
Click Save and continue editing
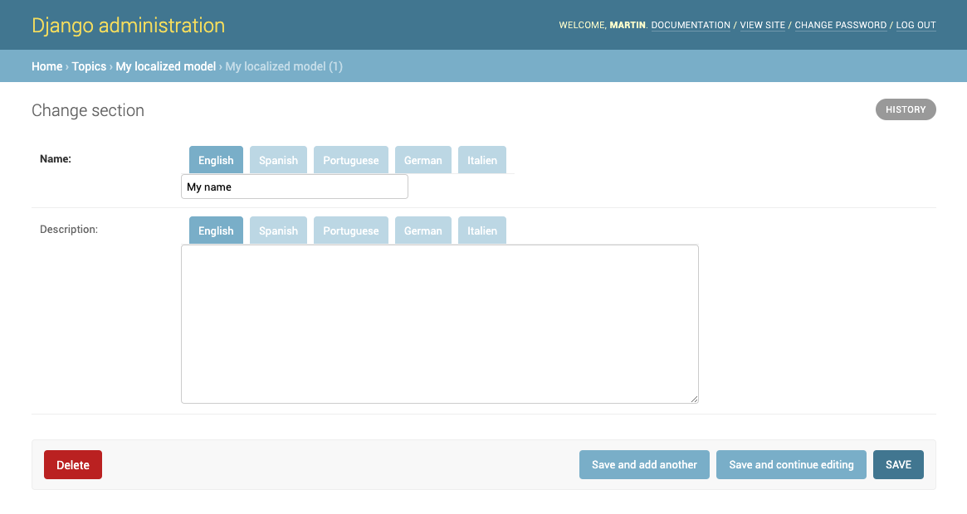point(791,465)
